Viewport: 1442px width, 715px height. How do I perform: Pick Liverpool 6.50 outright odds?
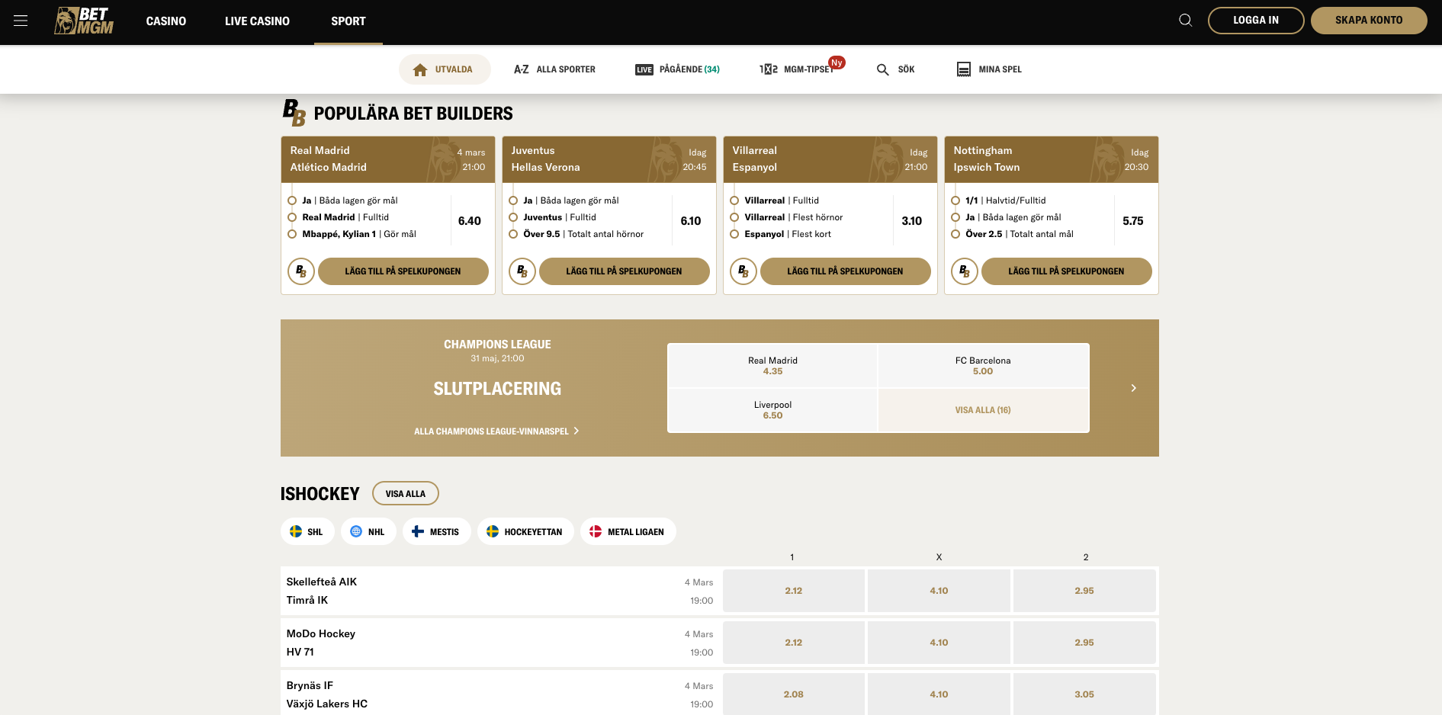[x=772, y=410]
